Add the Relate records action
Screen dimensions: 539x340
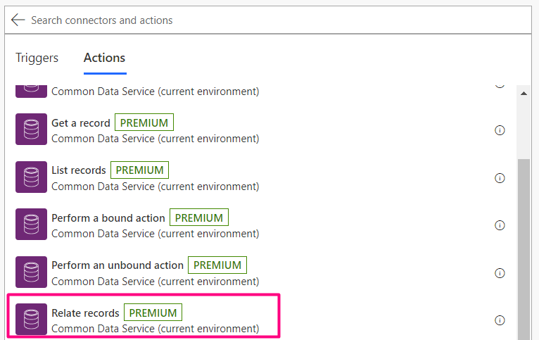tap(85, 313)
